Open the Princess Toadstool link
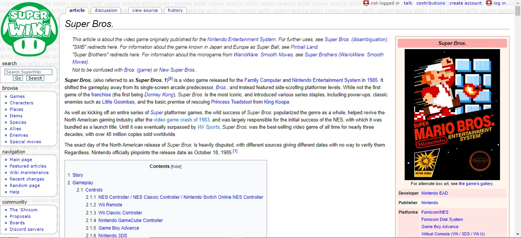 tap(231, 102)
